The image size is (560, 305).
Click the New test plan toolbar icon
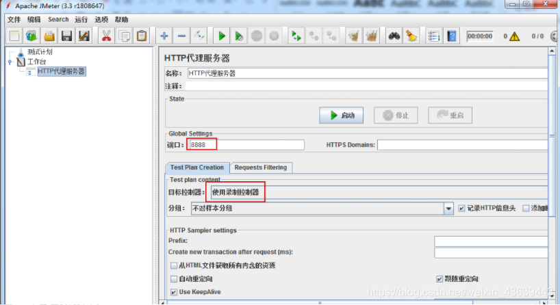[14, 36]
